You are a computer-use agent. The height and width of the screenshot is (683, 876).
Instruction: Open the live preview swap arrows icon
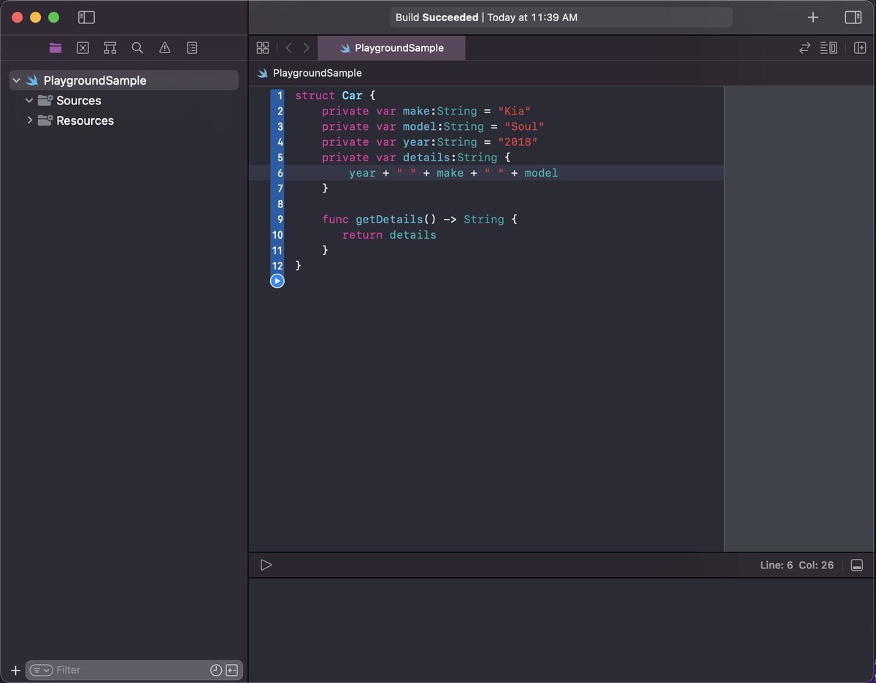coord(804,47)
